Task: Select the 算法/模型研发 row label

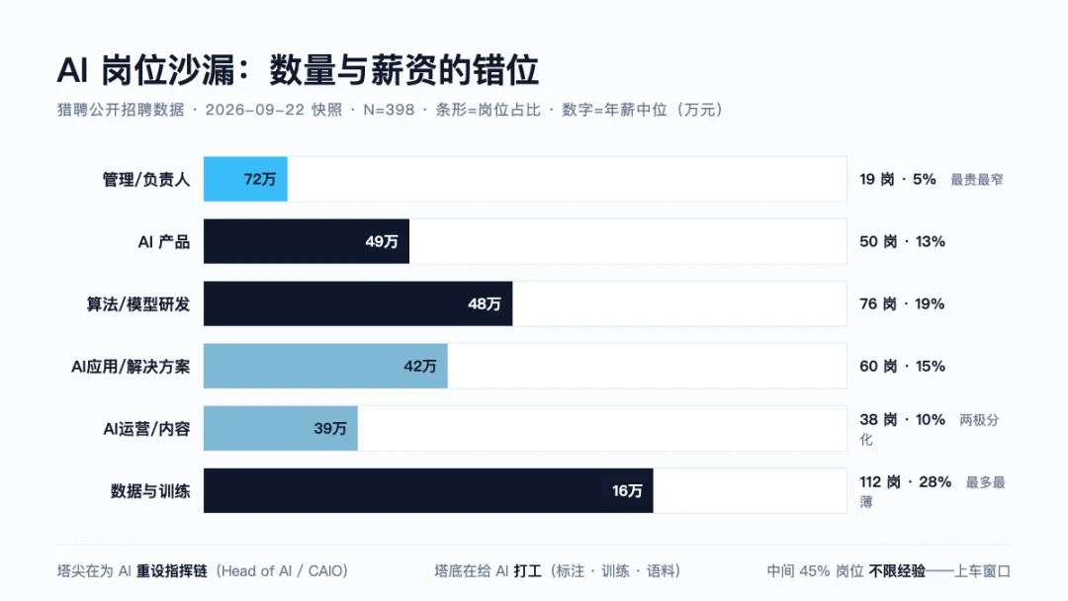Action: 138,304
